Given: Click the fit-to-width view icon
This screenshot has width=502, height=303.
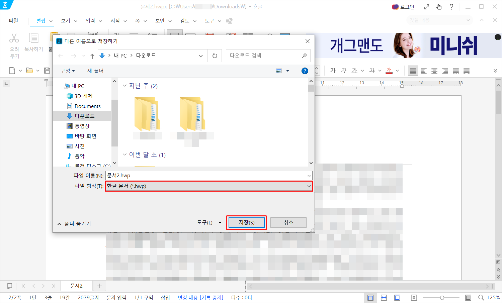Looking at the screenshot, I should (x=384, y=298).
